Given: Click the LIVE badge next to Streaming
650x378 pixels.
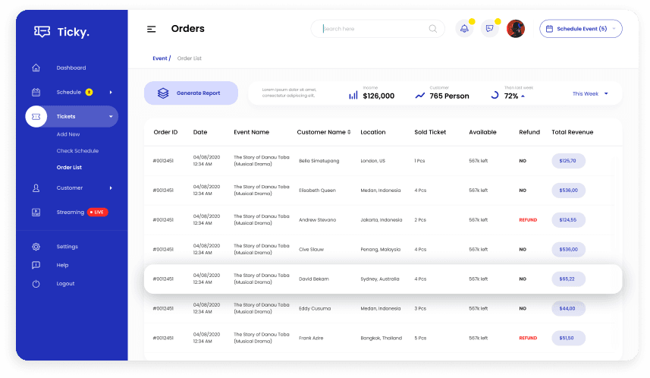Looking at the screenshot, I should [x=97, y=212].
